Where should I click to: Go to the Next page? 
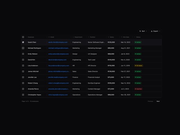(x=158, y=101)
